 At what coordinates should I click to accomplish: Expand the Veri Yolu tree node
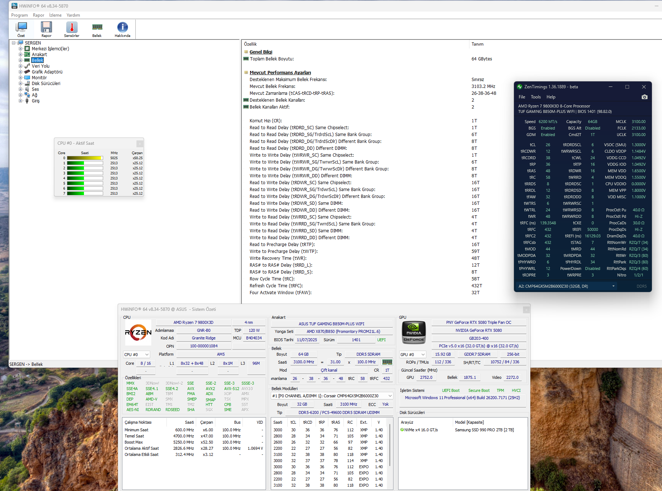coord(21,66)
